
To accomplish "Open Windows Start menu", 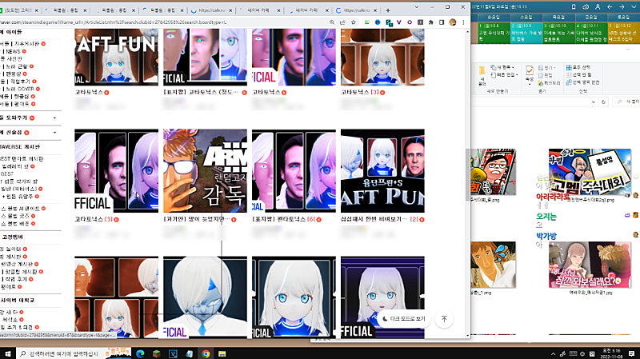I will [7, 353].
